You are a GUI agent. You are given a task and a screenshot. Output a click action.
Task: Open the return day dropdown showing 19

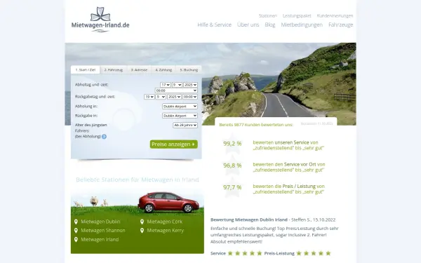[x=149, y=97]
